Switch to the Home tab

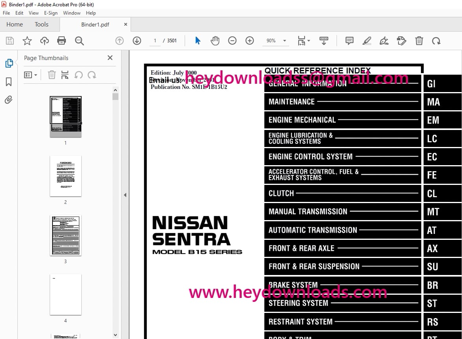pos(15,24)
